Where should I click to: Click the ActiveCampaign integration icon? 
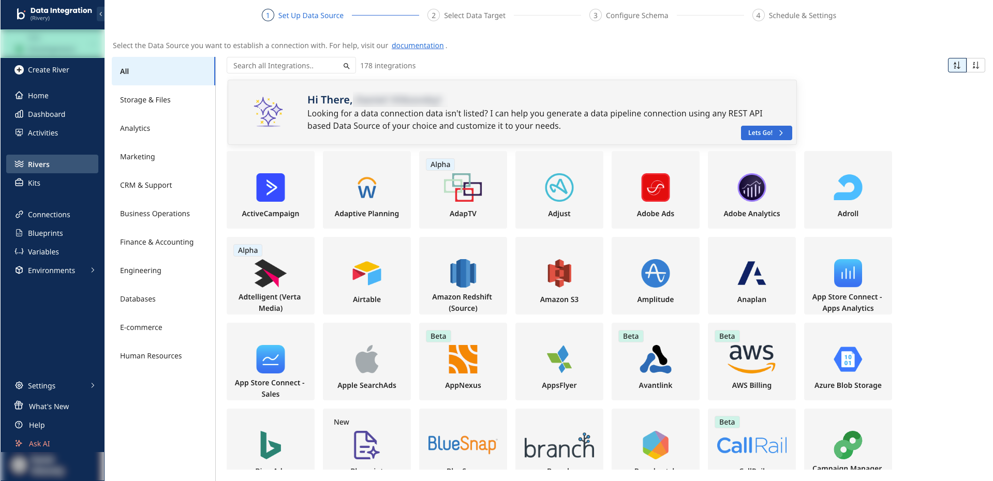(x=270, y=187)
